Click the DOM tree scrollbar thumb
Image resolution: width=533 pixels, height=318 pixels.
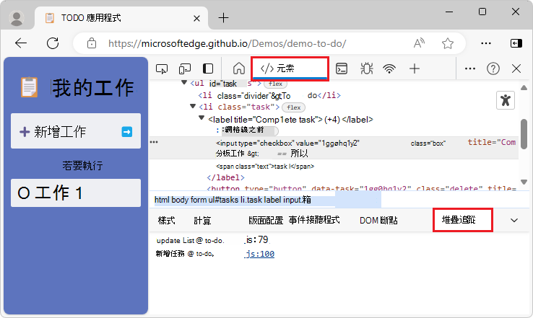524,134
